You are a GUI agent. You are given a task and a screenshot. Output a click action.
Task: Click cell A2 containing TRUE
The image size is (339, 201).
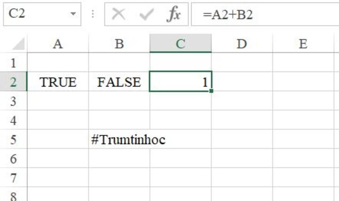point(58,82)
